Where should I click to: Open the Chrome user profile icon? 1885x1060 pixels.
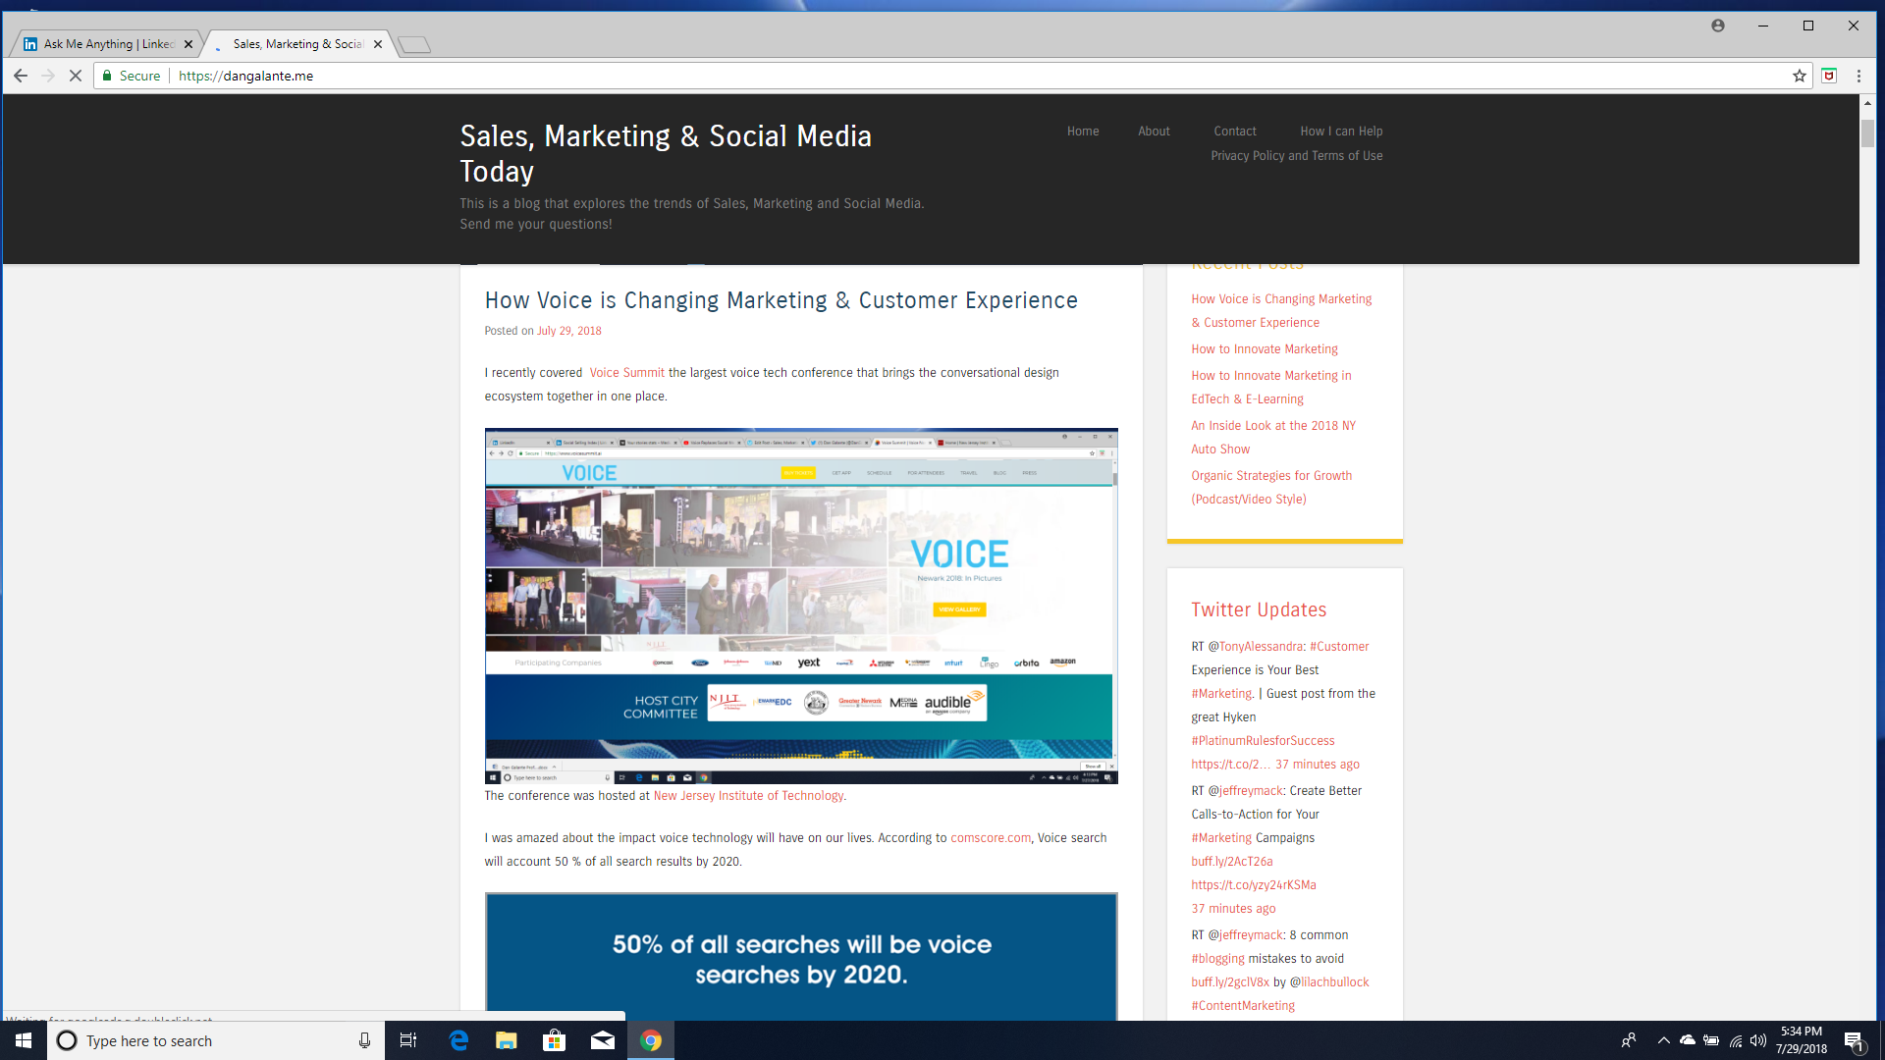(1718, 26)
